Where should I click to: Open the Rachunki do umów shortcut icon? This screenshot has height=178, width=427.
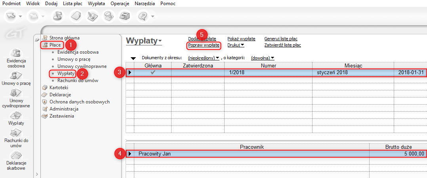coord(15,133)
